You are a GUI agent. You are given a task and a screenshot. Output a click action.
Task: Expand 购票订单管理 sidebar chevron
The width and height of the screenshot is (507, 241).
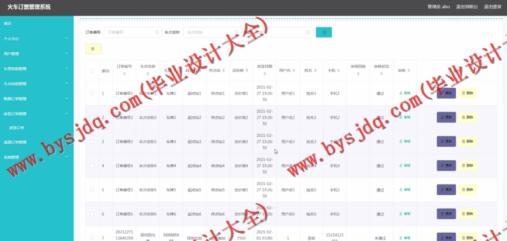pyautogui.click(x=67, y=99)
